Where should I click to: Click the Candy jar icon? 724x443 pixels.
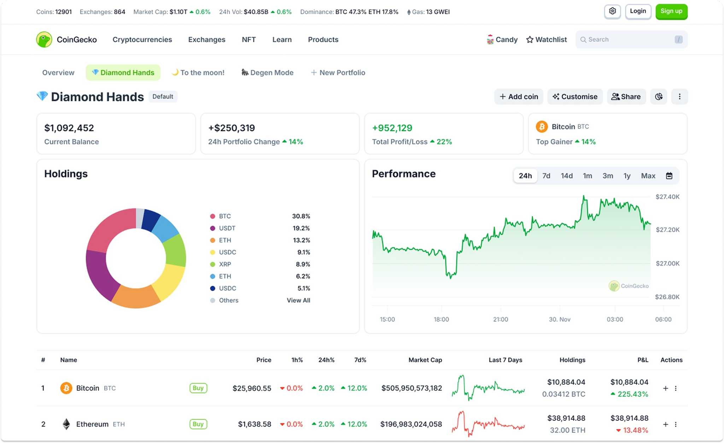[490, 40]
